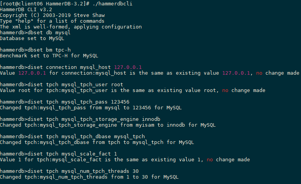The image size is (301, 184).
Task: Click the 'Database set to MySQL' output
Action: [32, 38]
